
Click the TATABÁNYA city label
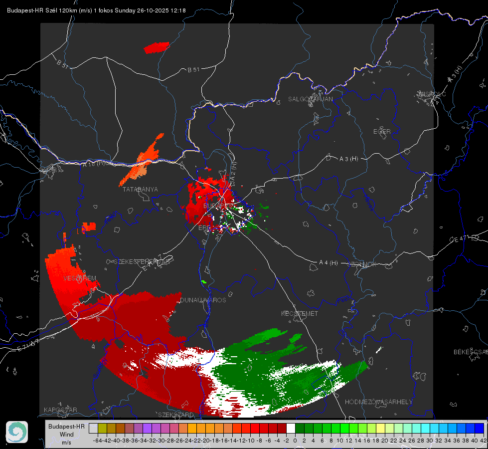pos(140,190)
